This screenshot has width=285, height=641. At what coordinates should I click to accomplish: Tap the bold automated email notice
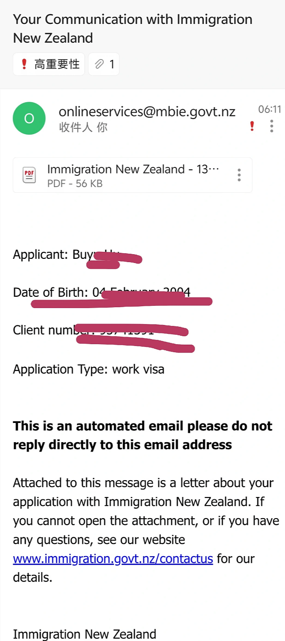(x=142, y=435)
